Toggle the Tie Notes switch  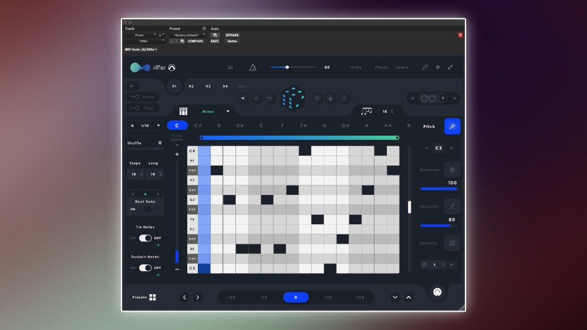(x=145, y=238)
